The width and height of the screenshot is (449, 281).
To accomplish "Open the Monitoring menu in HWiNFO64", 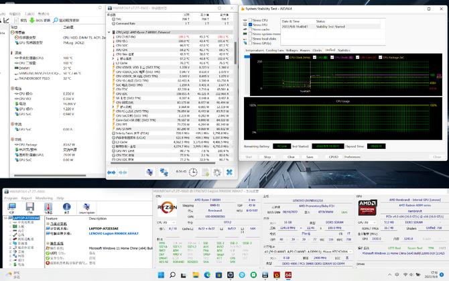I will (x=44, y=199).
